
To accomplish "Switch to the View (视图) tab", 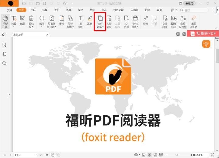I will [x=57, y=10].
